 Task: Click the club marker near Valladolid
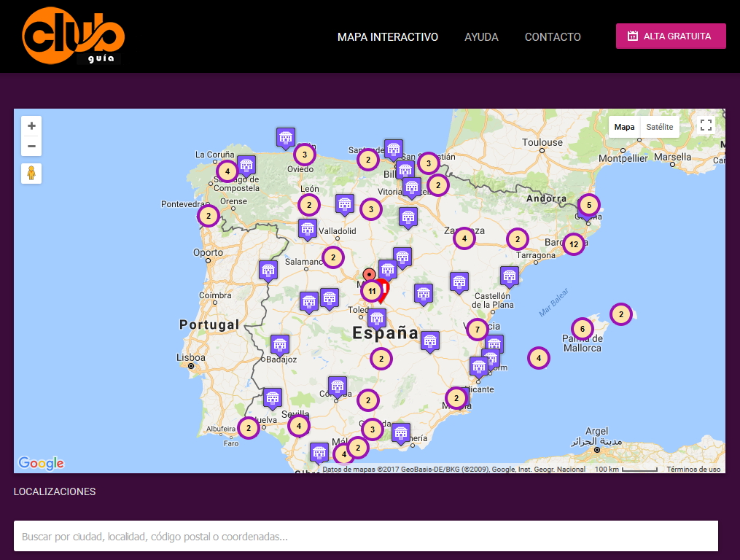(308, 230)
